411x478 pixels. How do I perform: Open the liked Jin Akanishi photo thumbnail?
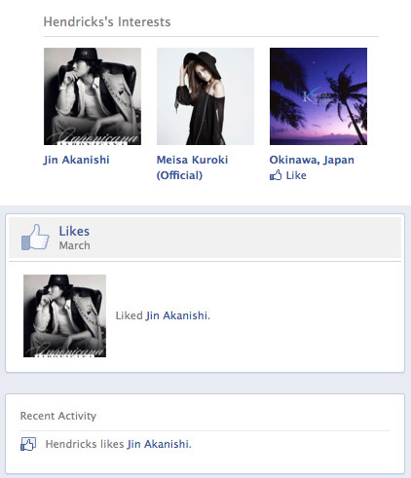pos(64,315)
